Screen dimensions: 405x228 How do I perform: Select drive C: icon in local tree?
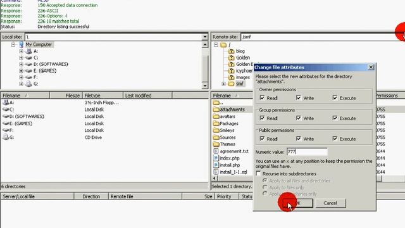29,58
